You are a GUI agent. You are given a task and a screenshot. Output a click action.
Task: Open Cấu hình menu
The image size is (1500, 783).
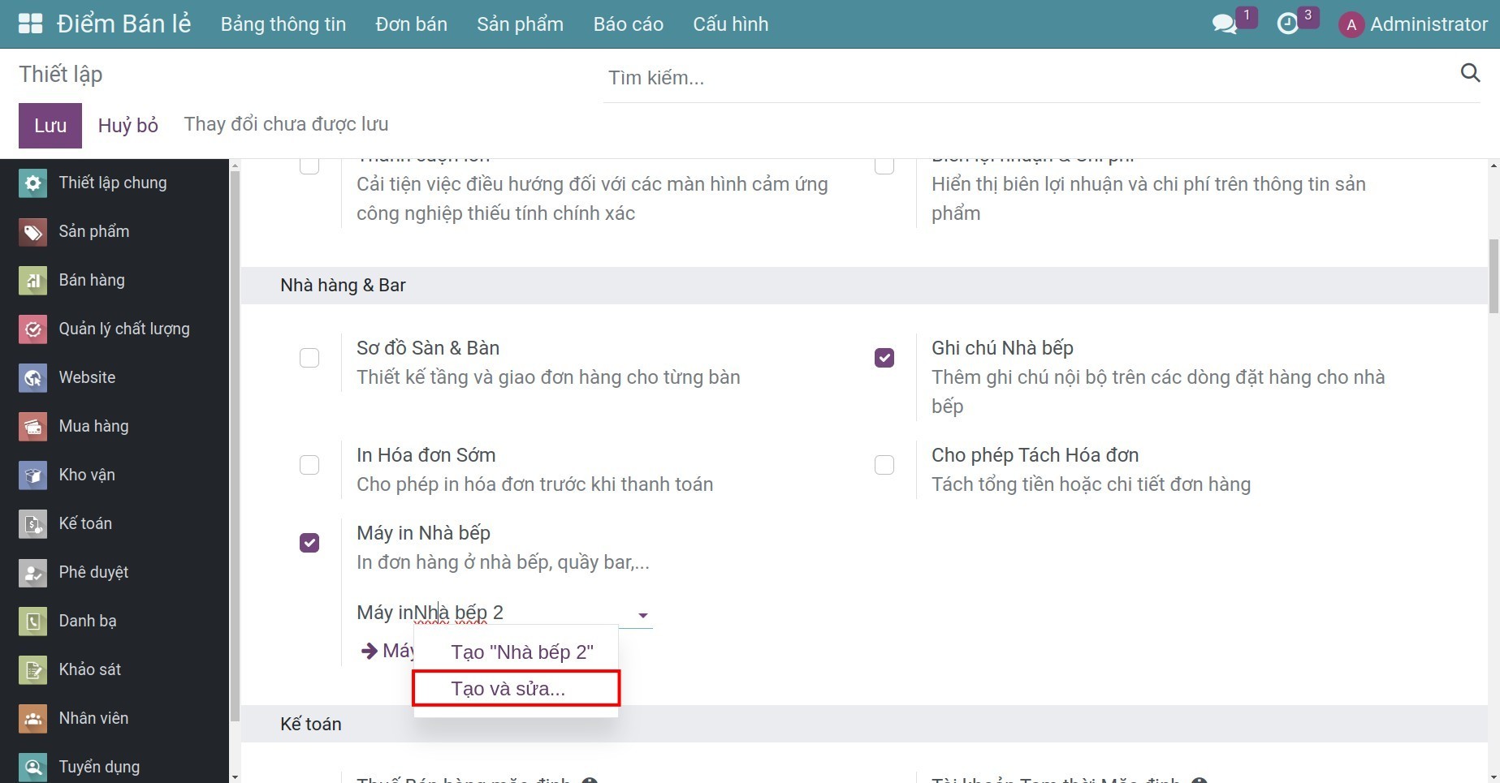(731, 24)
